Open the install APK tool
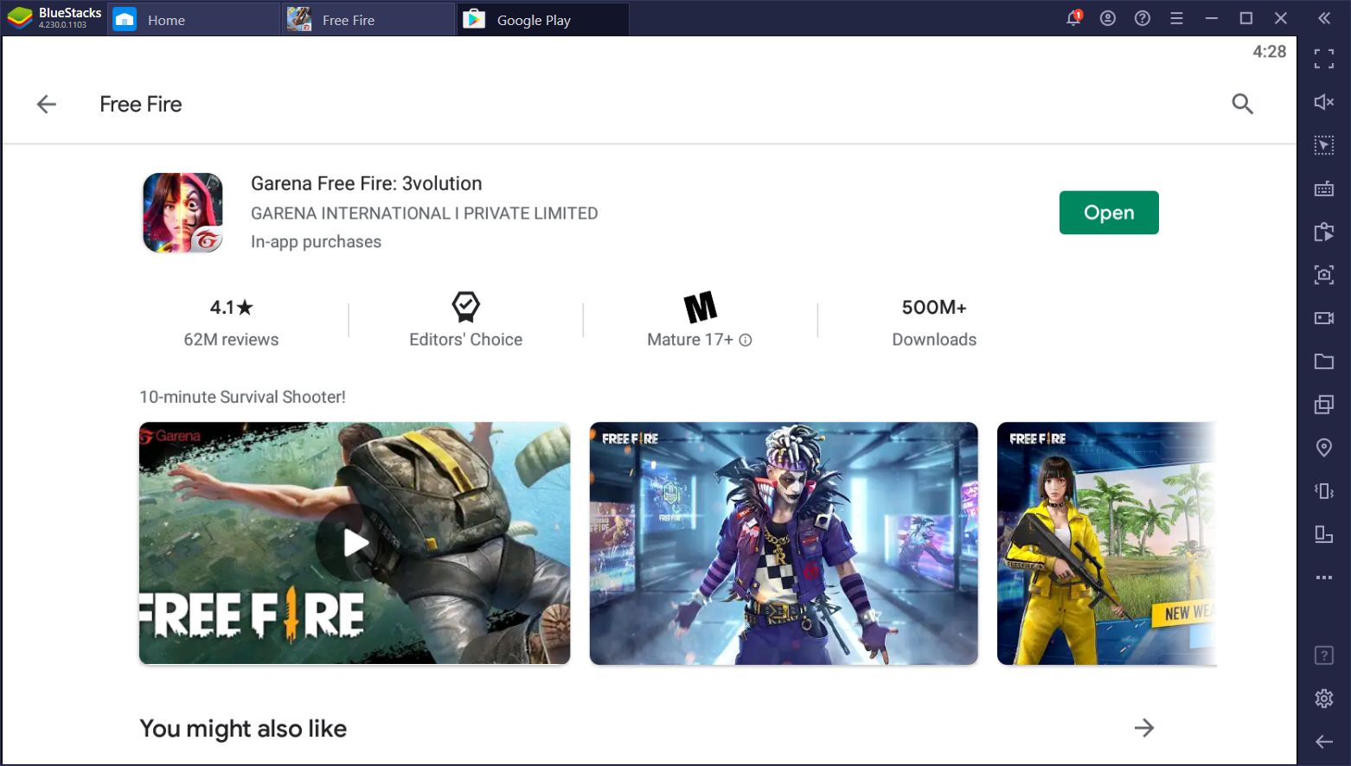 [1324, 232]
